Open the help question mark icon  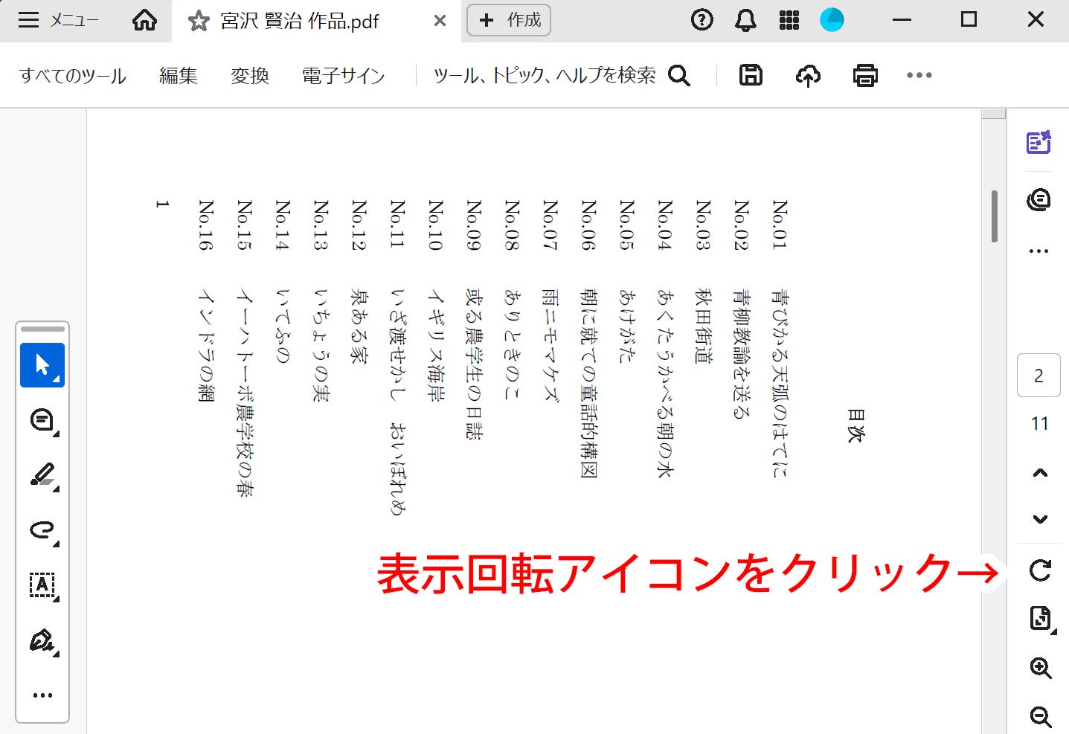click(x=702, y=20)
